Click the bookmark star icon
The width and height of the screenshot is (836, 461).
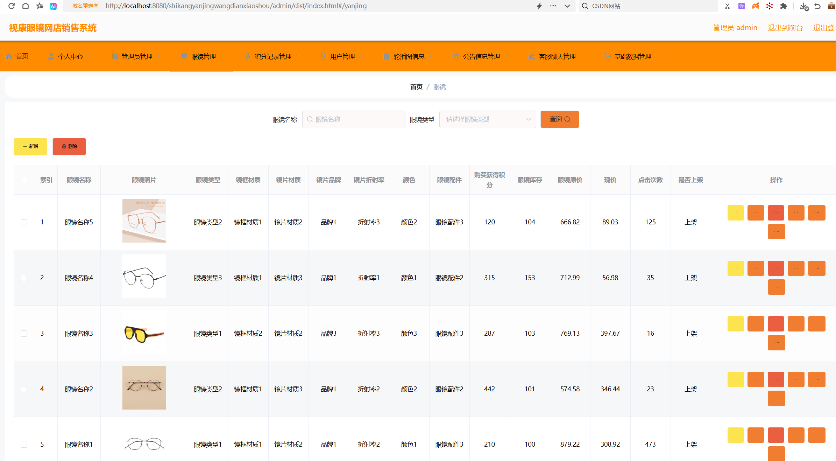40,6
